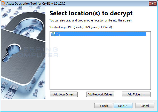Open the Add Folder ... dialog

pyautogui.click(x=136, y=94)
